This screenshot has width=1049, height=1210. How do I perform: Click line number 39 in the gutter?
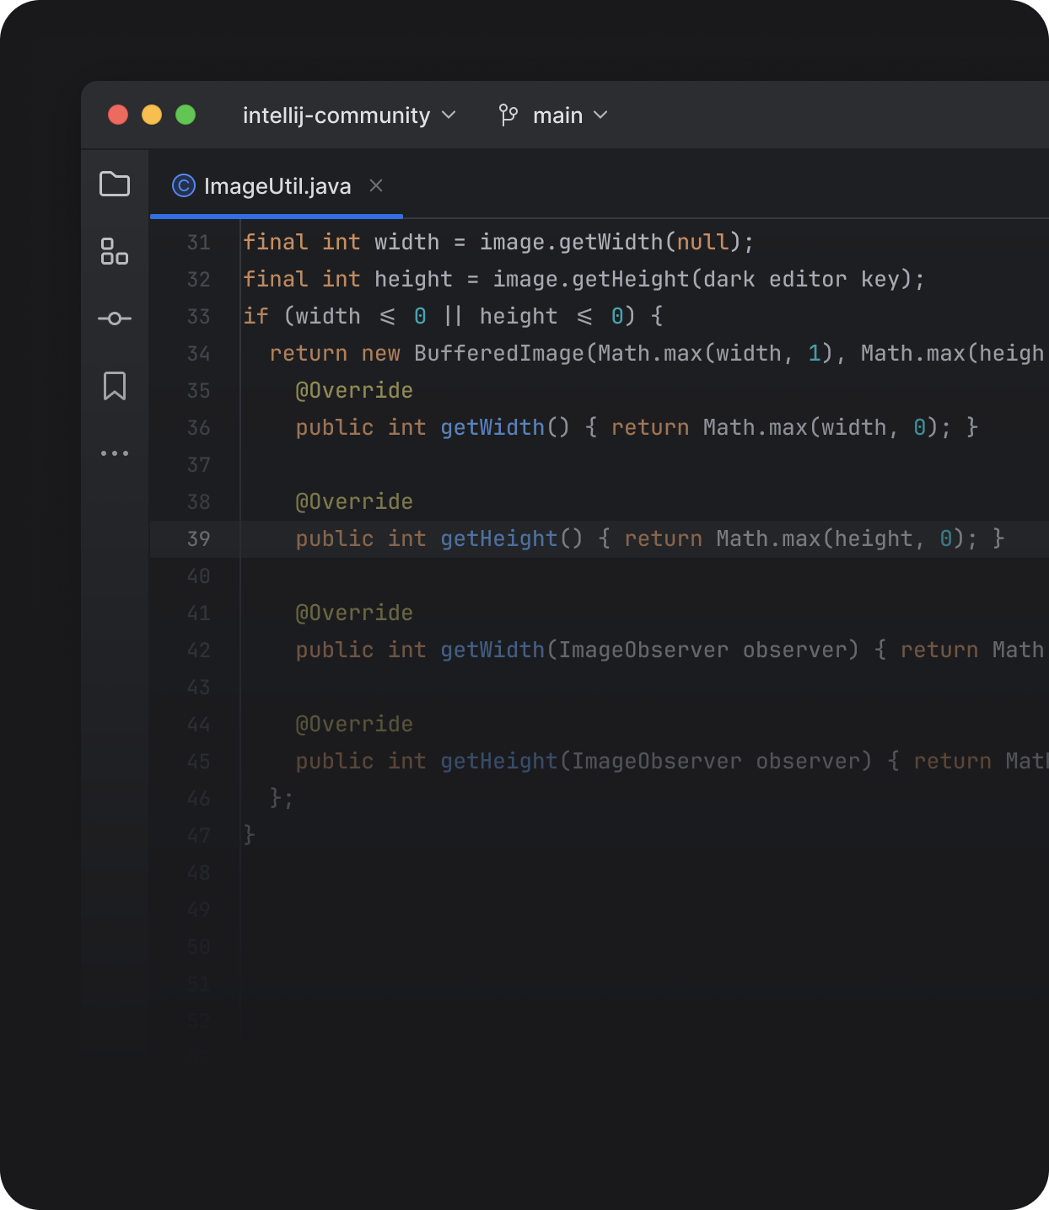[x=198, y=539]
